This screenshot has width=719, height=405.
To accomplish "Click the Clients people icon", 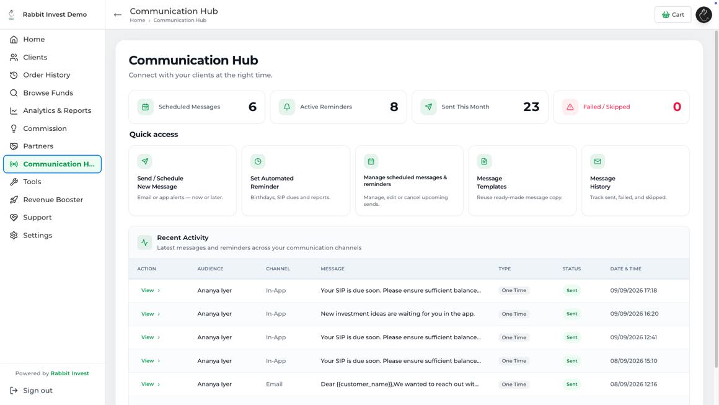I will click(x=14, y=57).
